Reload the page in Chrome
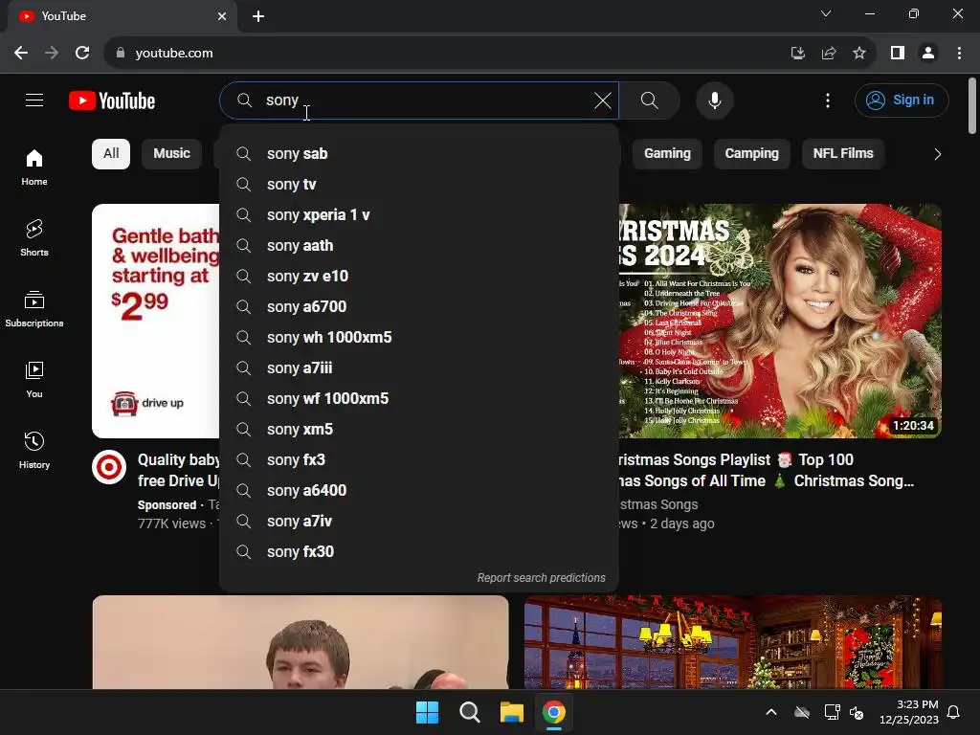Viewport: 980px width, 735px height. tap(82, 54)
